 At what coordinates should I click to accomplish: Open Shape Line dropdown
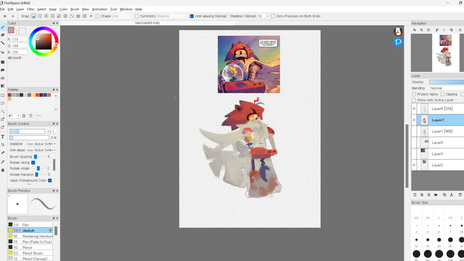(122, 16)
